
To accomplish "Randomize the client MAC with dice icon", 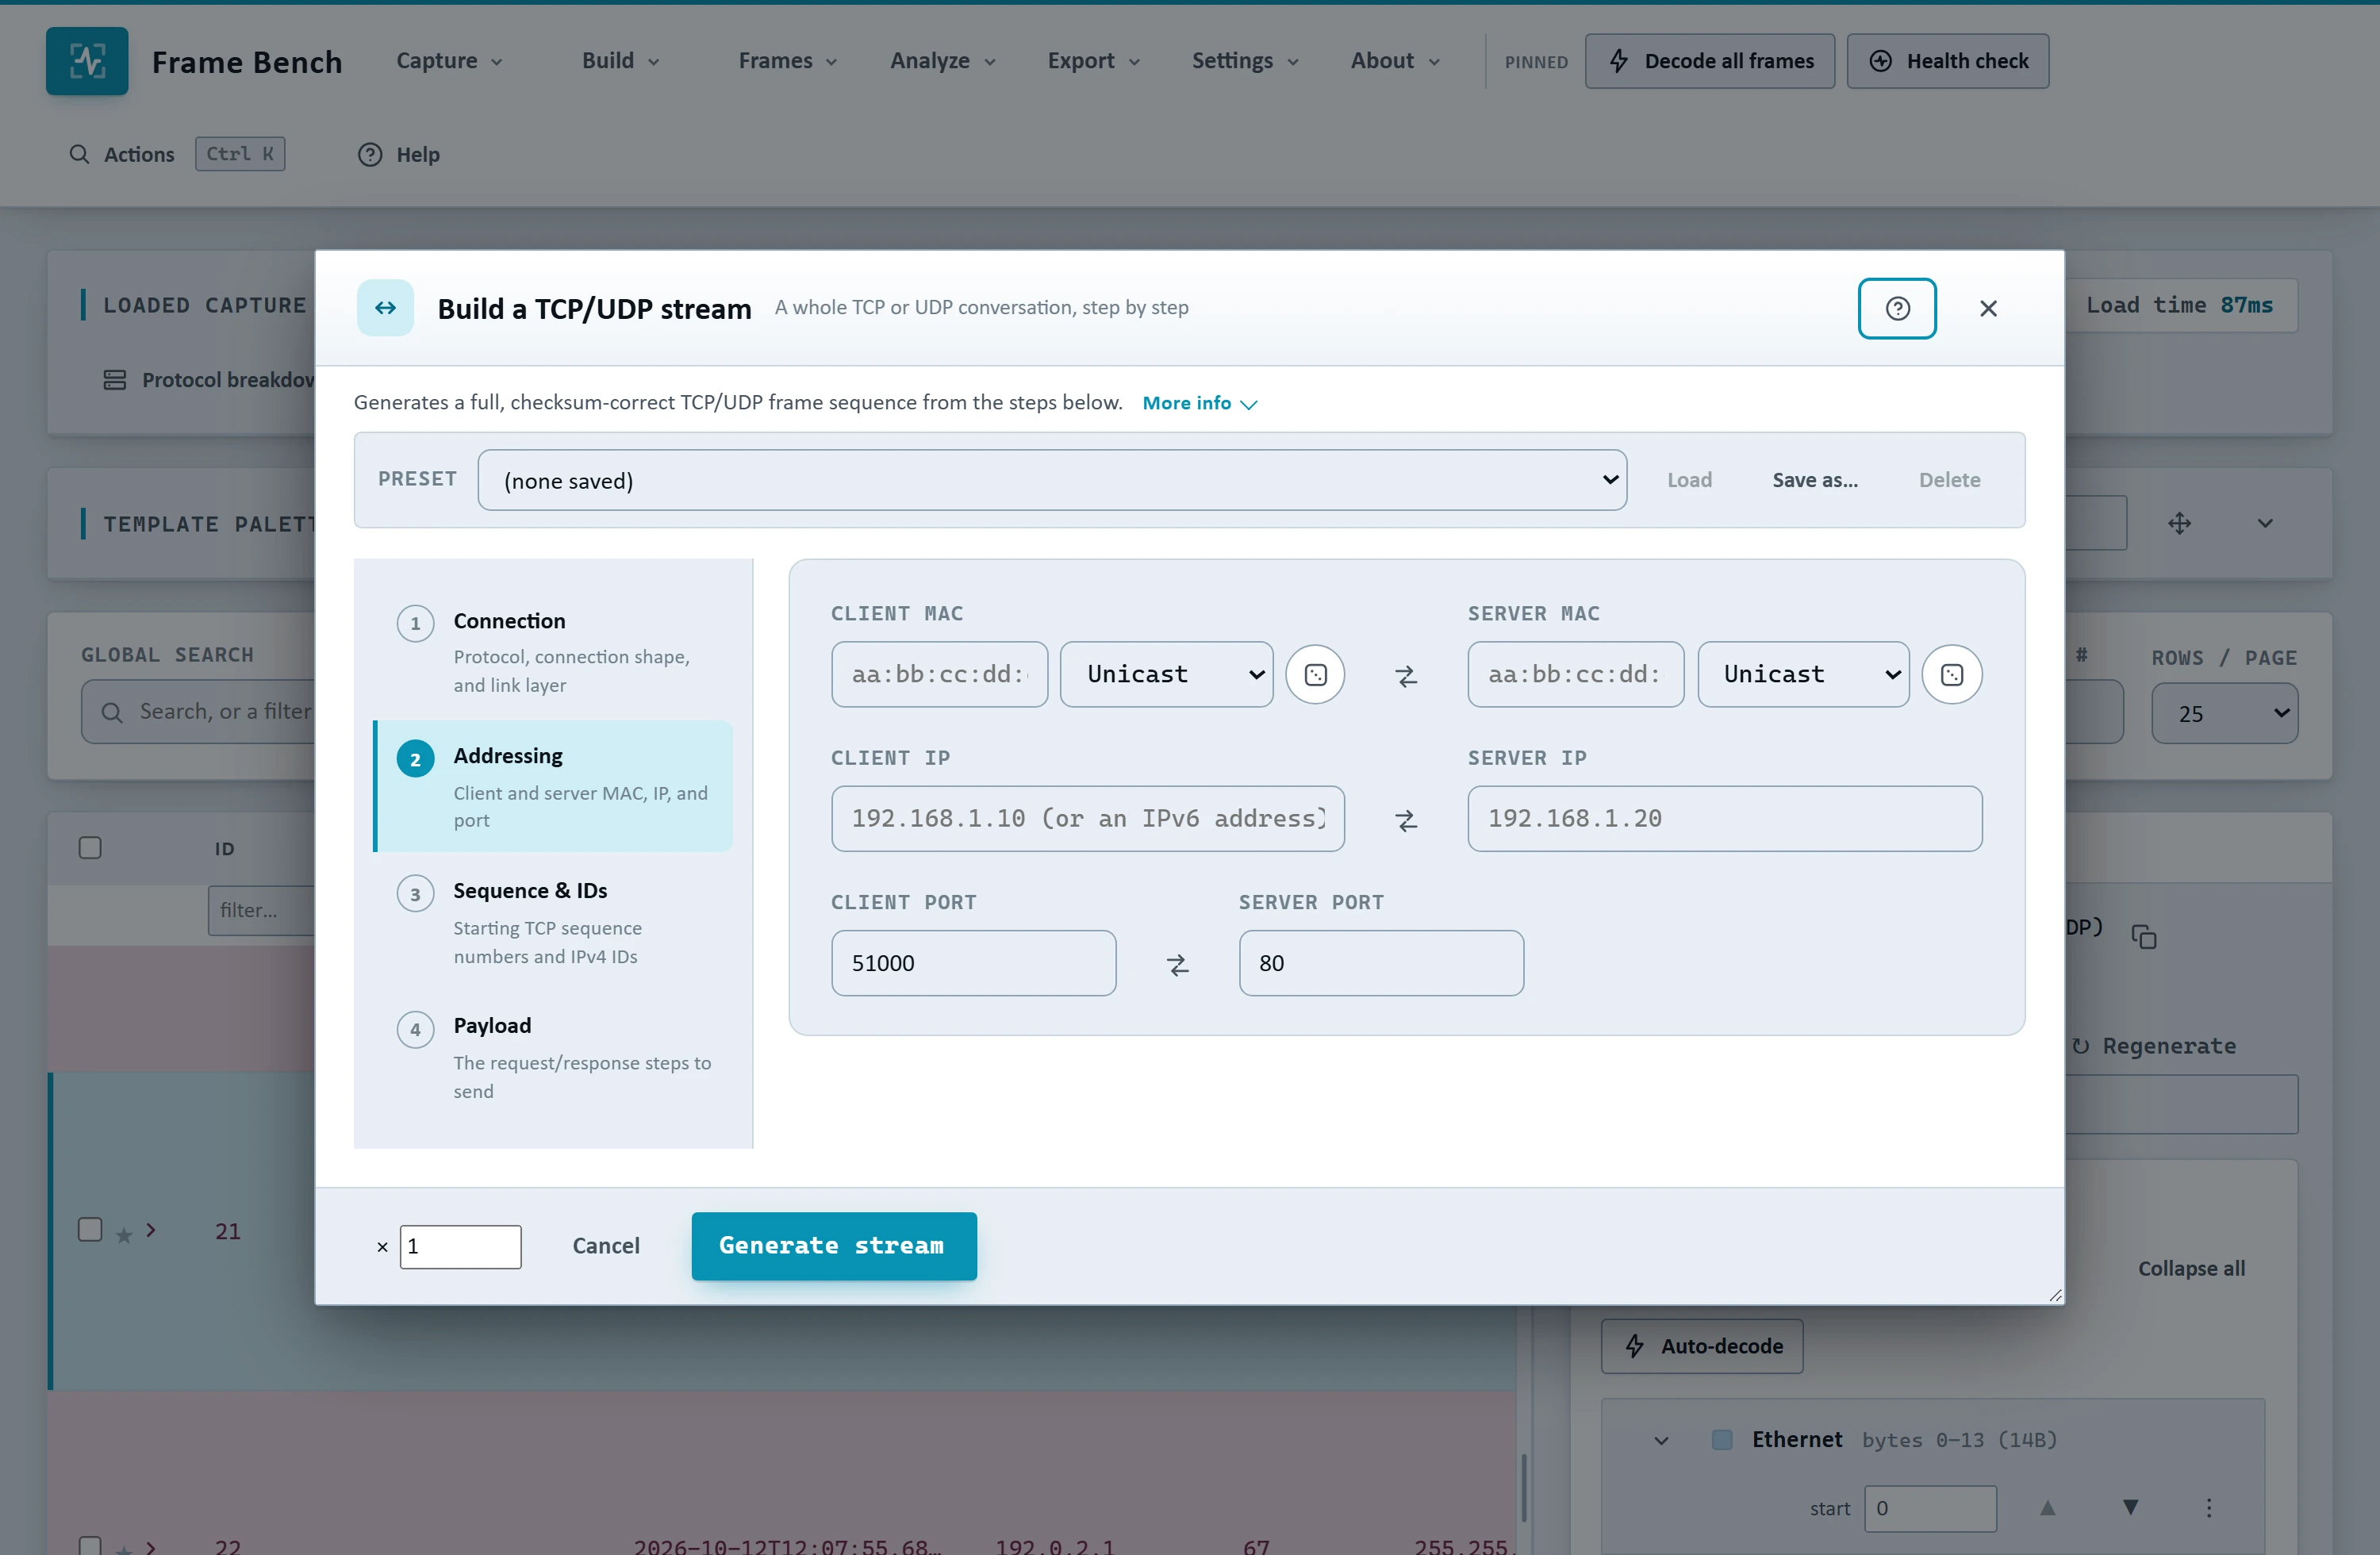I will tap(1315, 675).
